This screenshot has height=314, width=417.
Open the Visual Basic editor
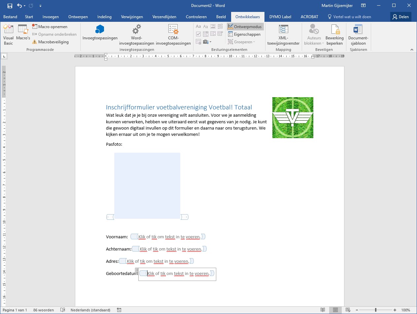click(x=8, y=34)
